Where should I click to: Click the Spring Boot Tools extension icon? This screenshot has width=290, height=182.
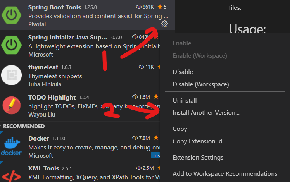pyautogui.click(x=12, y=15)
